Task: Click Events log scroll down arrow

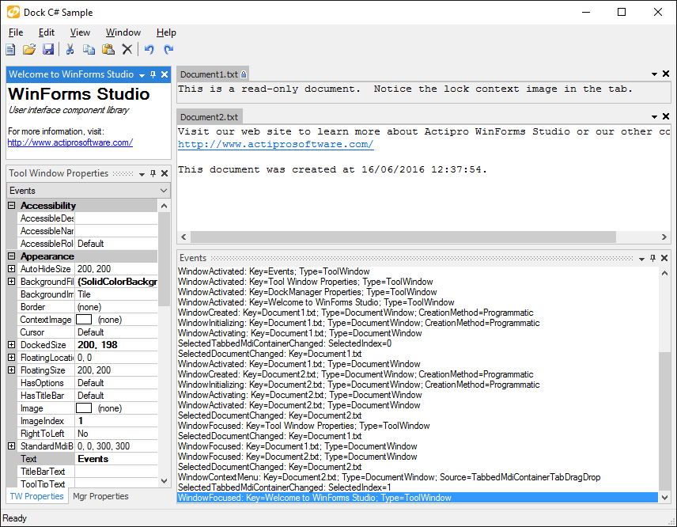Action: pos(665,498)
